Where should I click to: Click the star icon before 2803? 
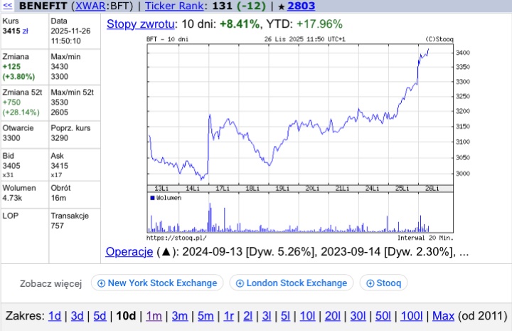(x=281, y=6)
